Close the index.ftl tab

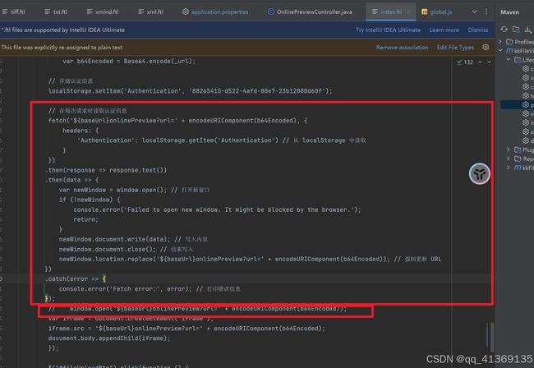(409, 12)
